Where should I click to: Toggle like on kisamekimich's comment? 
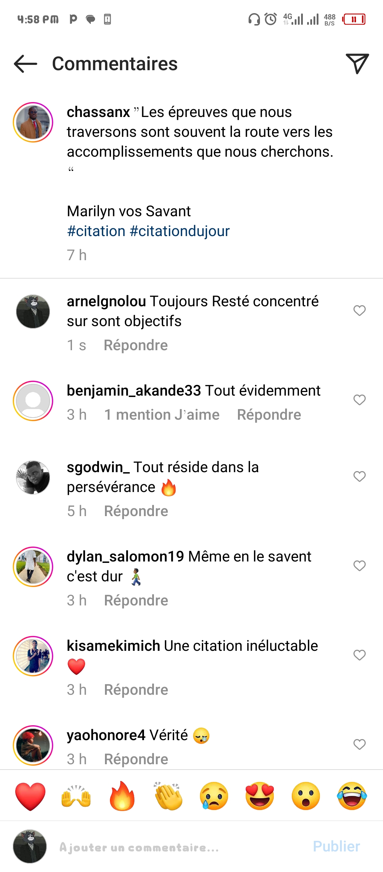[359, 655]
